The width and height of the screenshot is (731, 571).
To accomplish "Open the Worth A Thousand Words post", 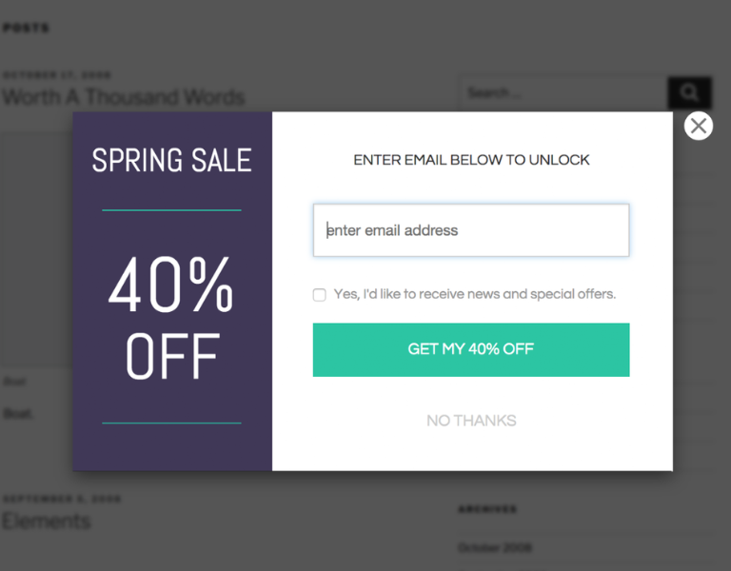I will [x=124, y=97].
